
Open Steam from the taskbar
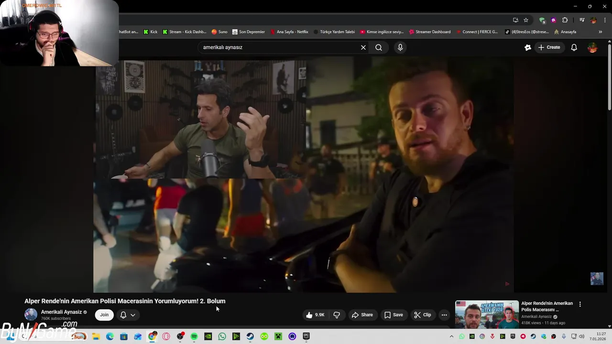coord(250,336)
